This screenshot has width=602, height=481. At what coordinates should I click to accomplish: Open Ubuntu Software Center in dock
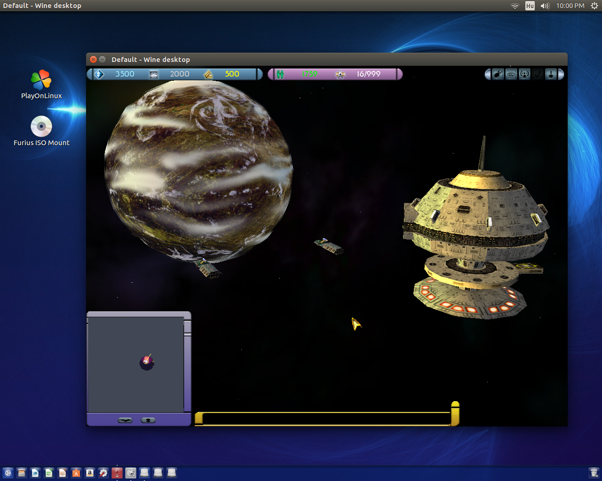(76, 473)
